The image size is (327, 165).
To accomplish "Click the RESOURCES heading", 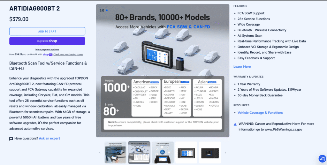I will point(241,105).
